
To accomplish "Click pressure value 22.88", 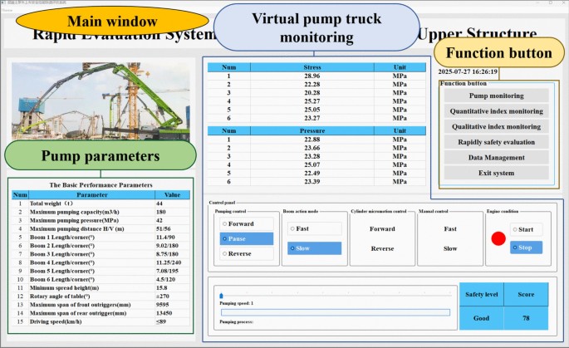I will coord(312,140).
